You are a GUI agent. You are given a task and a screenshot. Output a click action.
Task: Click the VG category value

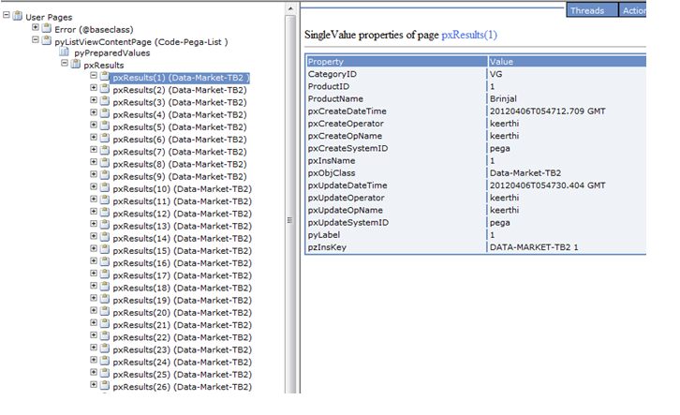[x=496, y=74]
